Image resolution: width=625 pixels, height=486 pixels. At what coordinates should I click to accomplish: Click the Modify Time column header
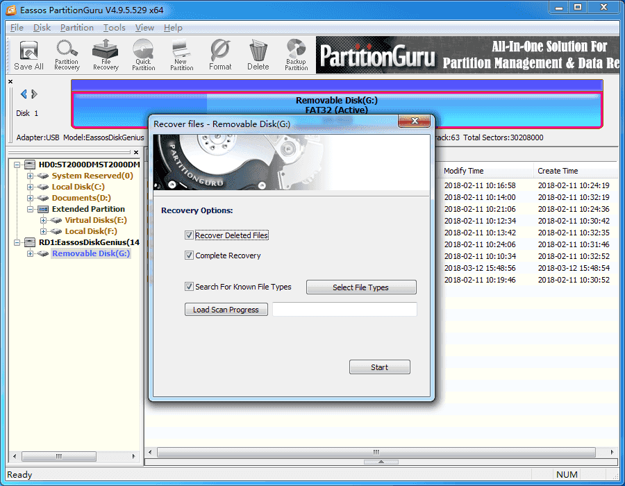tap(487, 171)
